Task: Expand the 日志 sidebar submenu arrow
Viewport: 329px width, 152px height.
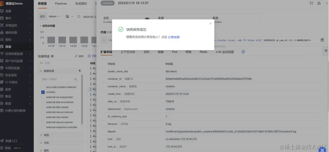Action: click(30, 47)
